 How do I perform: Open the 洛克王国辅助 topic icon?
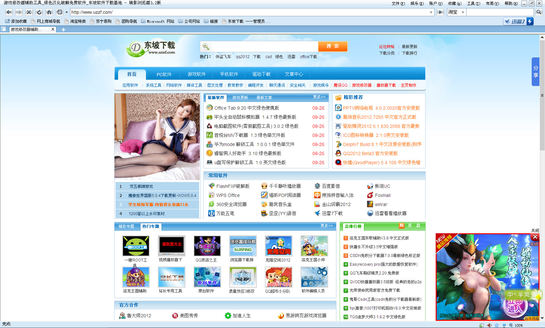136,277
